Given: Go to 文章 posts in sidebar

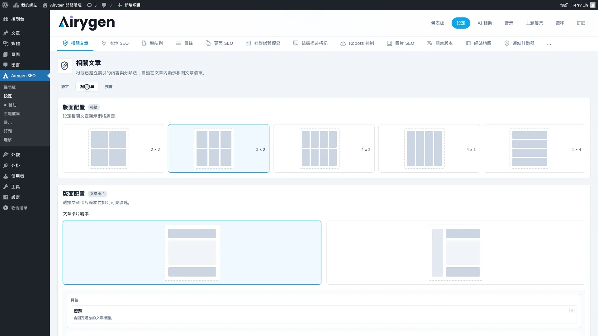Looking at the screenshot, I should point(25,33).
